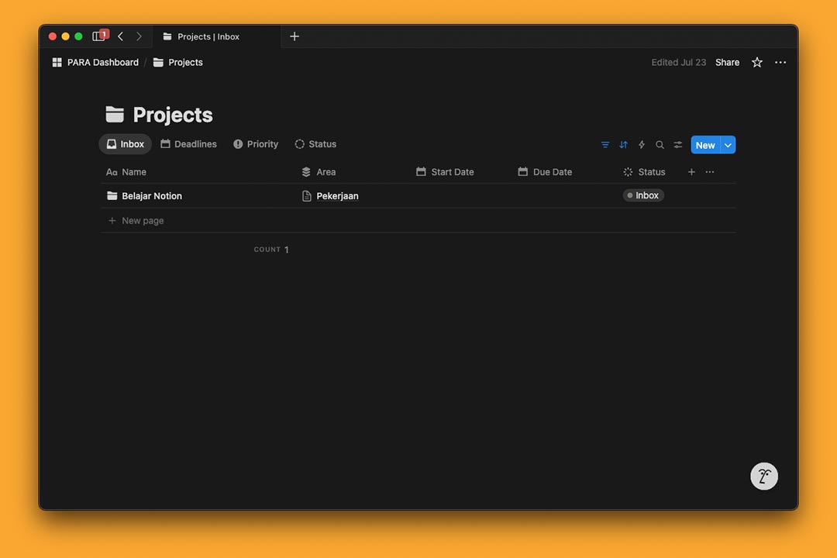Open the Notion AI floating button

764,476
